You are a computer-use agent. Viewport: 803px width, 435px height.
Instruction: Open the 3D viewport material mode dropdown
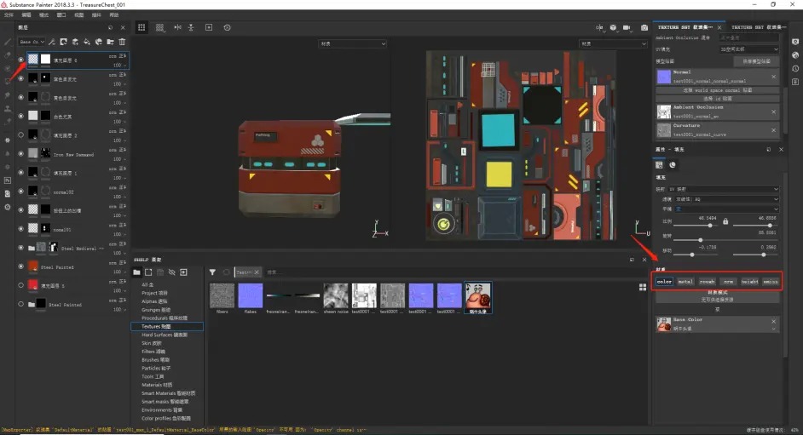tap(352, 43)
